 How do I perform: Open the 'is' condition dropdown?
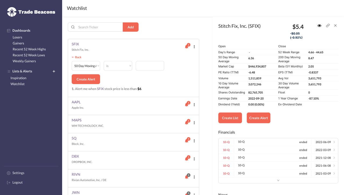(118, 66)
